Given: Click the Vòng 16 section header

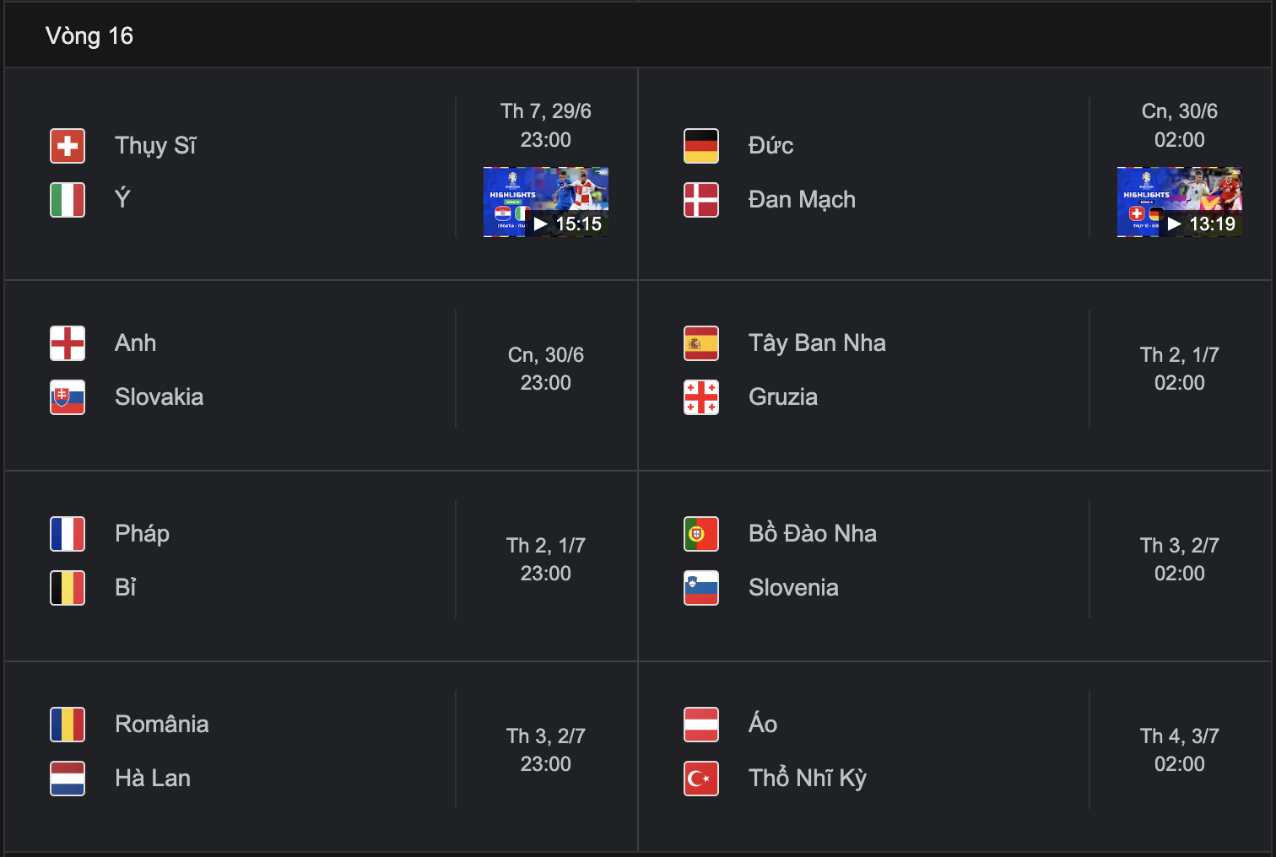Looking at the screenshot, I should [89, 35].
